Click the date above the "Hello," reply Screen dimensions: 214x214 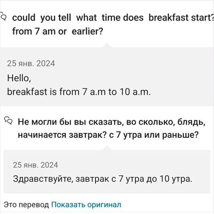(x=31, y=64)
